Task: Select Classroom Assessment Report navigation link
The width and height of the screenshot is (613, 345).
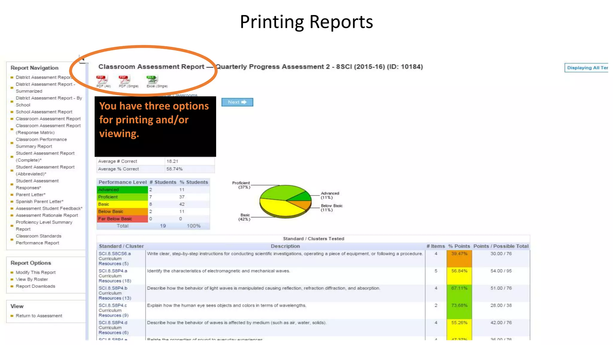Action: click(x=48, y=119)
